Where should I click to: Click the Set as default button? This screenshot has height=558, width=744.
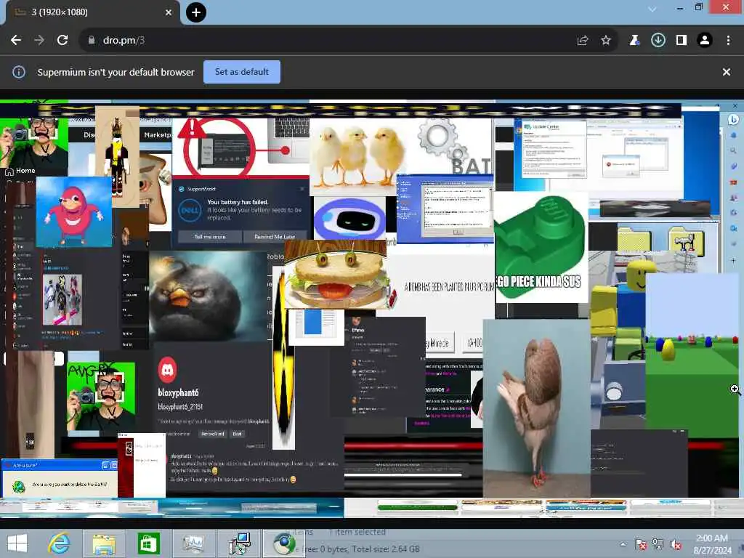pyautogui.click(x=242, y=72)
